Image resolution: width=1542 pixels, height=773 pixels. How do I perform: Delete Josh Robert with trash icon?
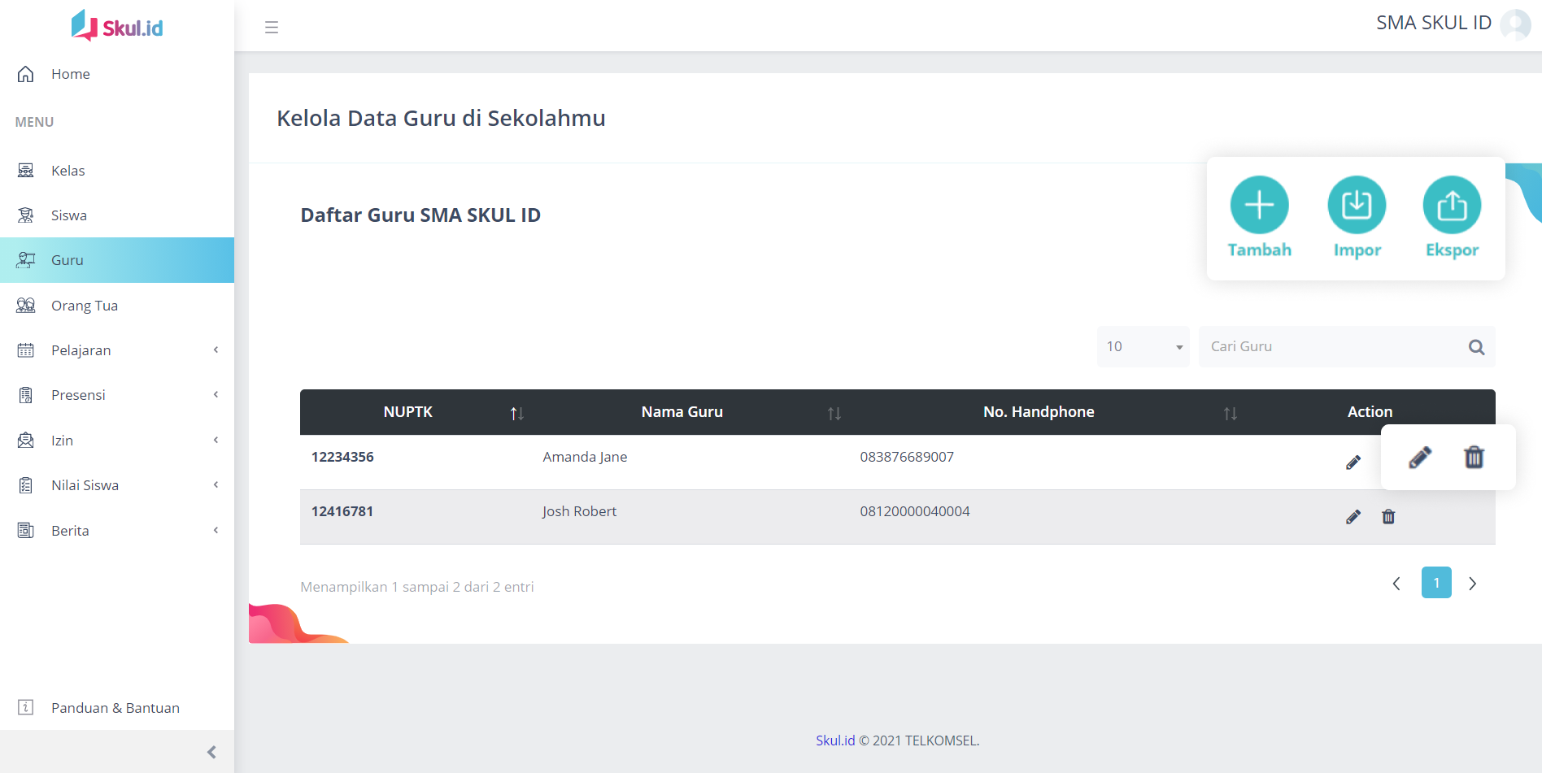click(x=1388, y=517)
